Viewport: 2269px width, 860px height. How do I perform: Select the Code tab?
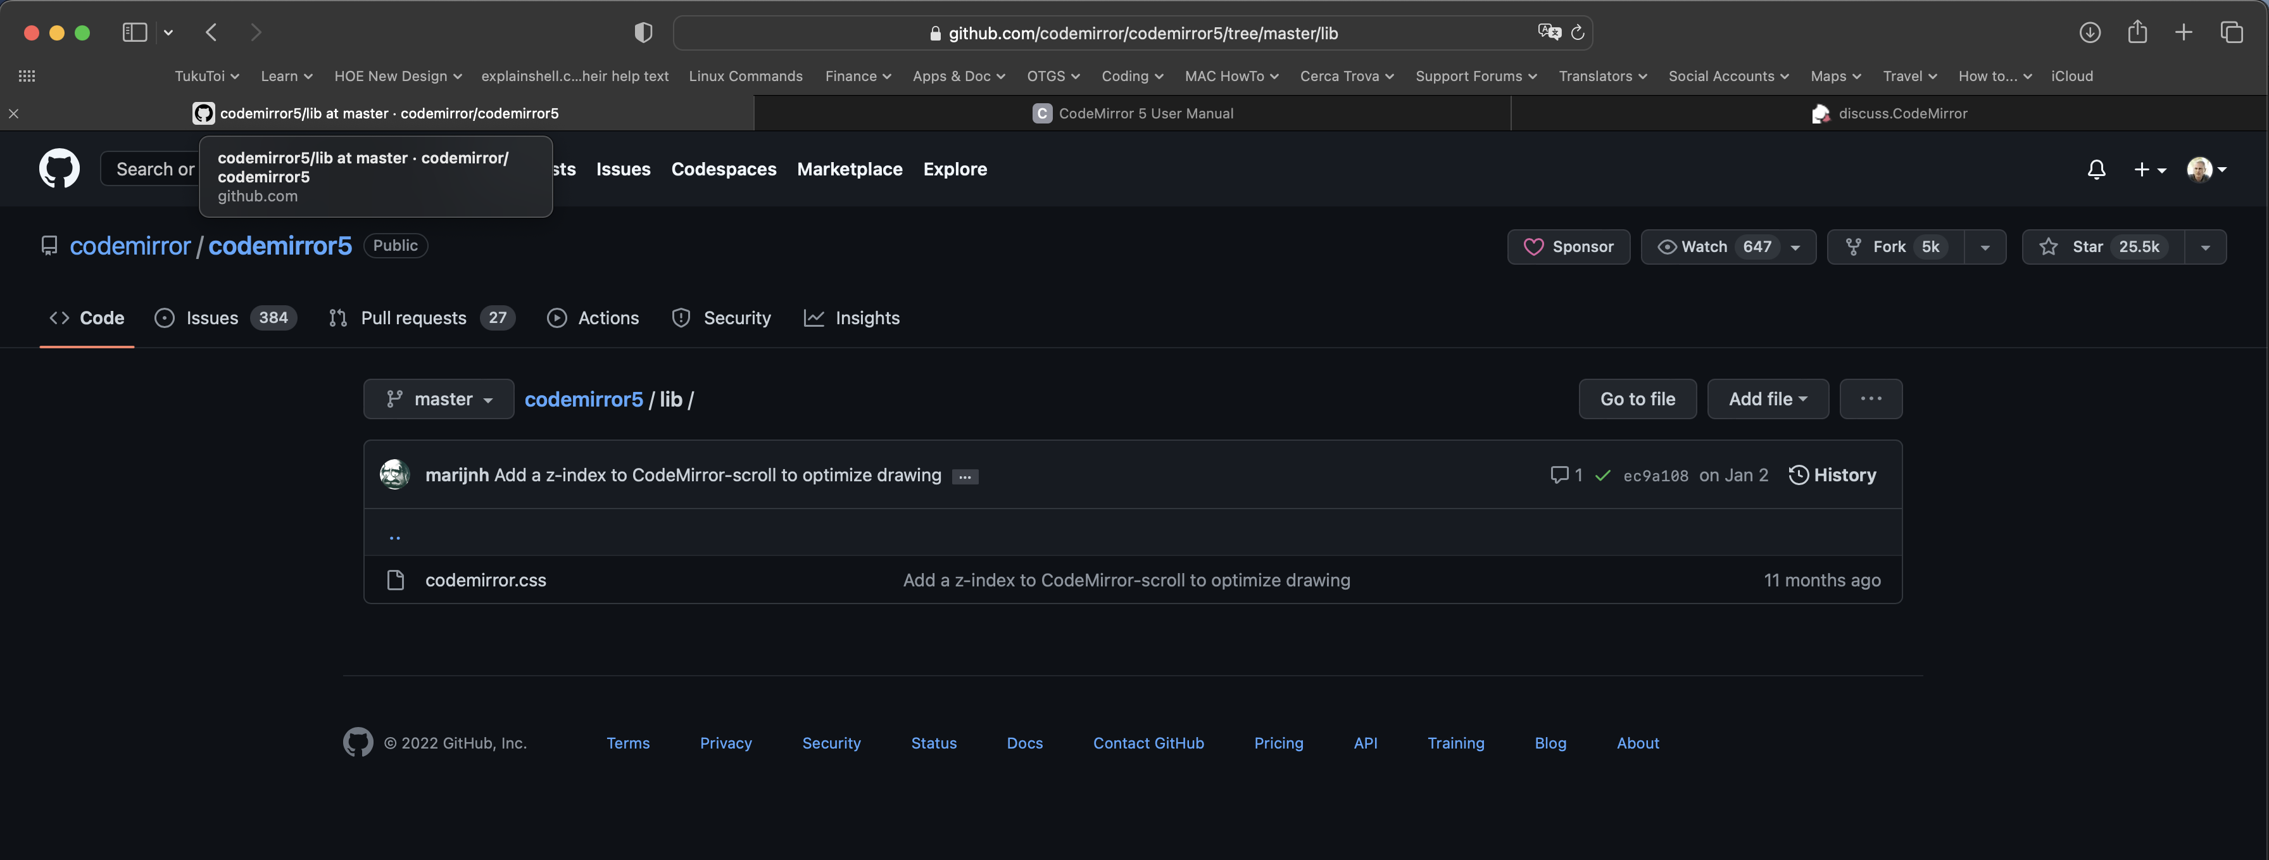pos(86,318)
